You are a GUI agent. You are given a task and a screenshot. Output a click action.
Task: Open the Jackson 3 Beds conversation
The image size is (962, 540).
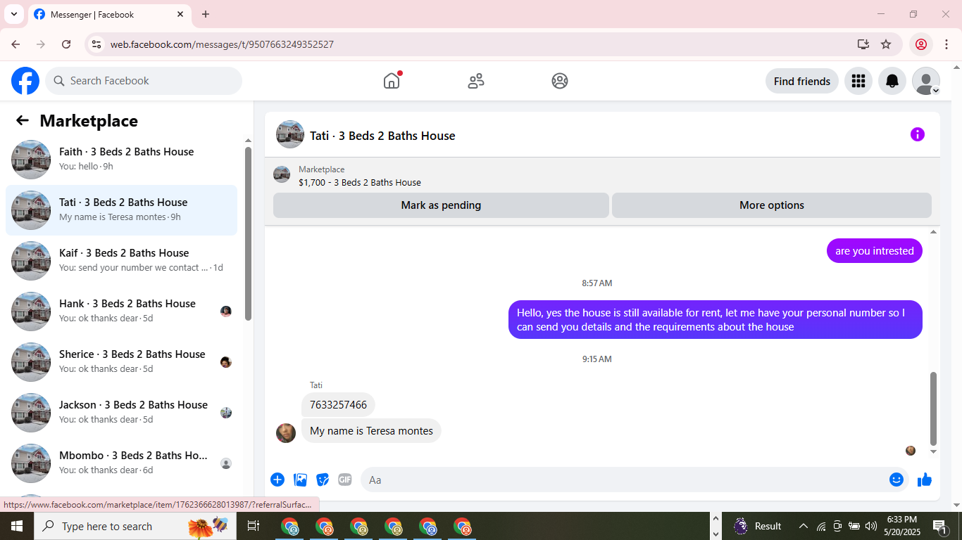[122, 413]
